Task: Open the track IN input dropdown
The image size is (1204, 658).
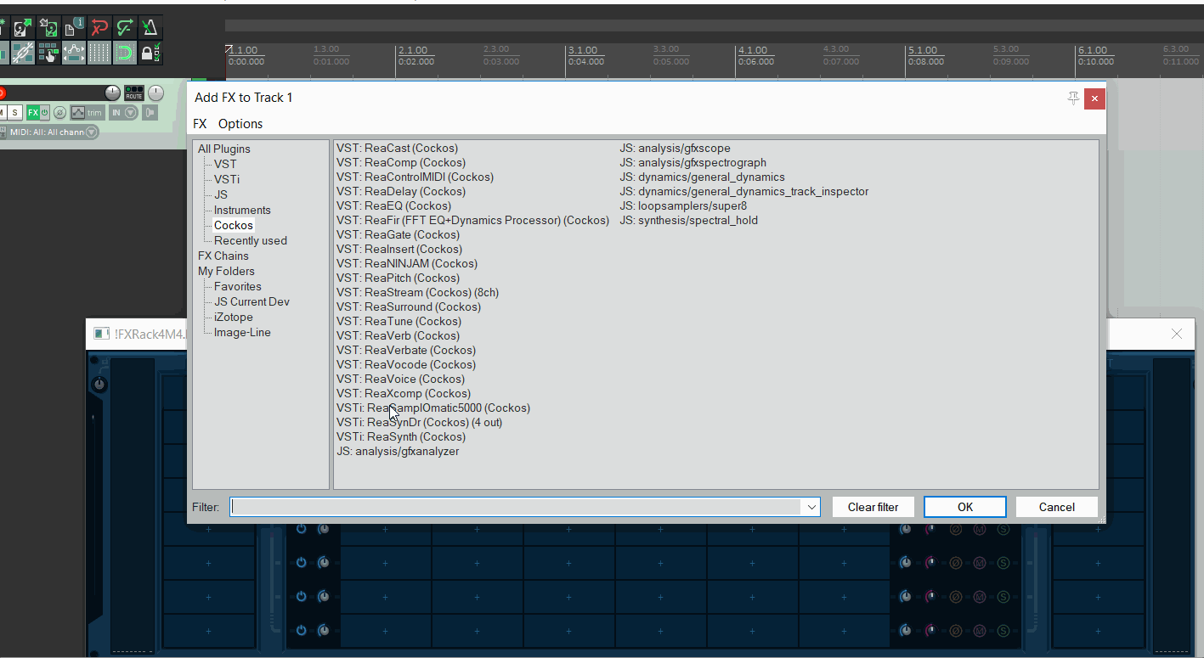Action: [123, 112]
